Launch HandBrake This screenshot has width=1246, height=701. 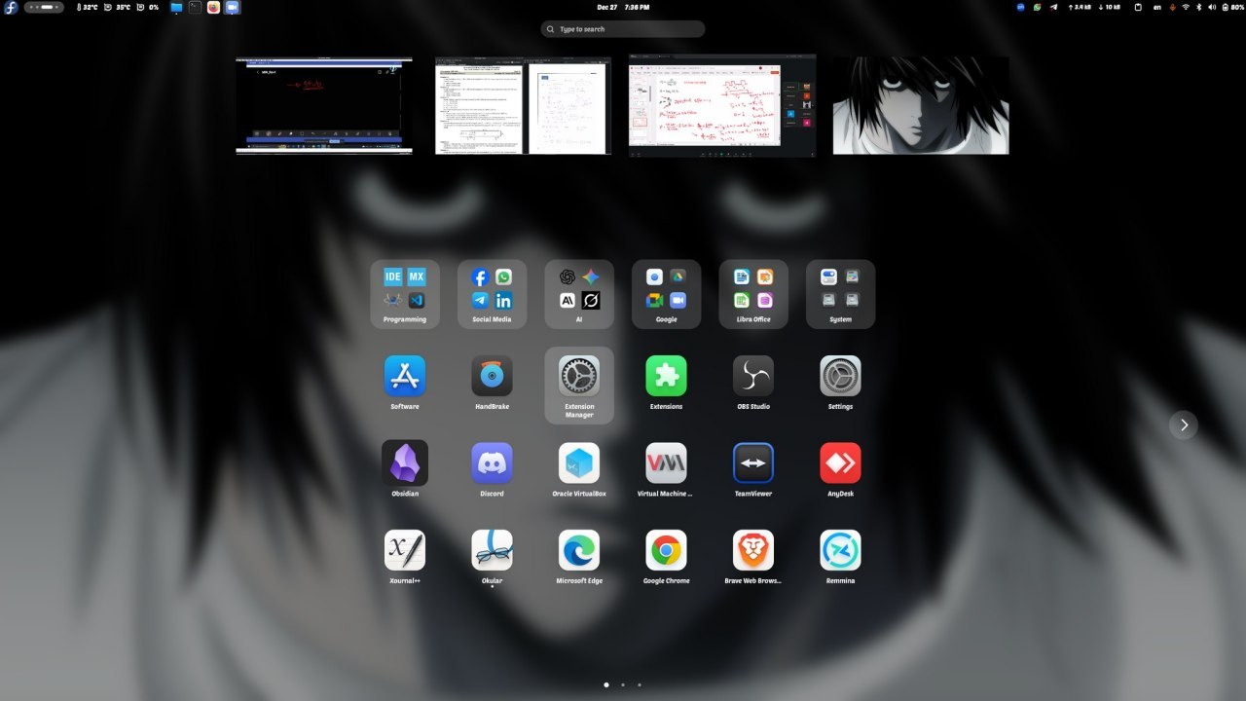[492, 376]
